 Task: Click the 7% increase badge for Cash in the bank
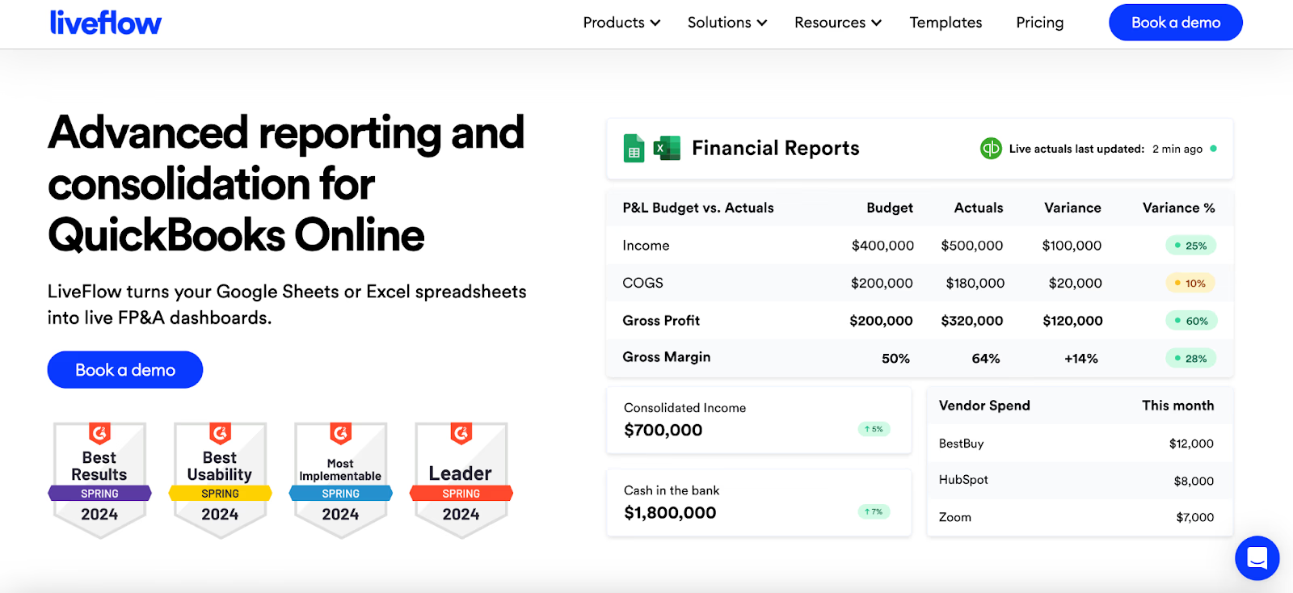click(x=874, y=511)
